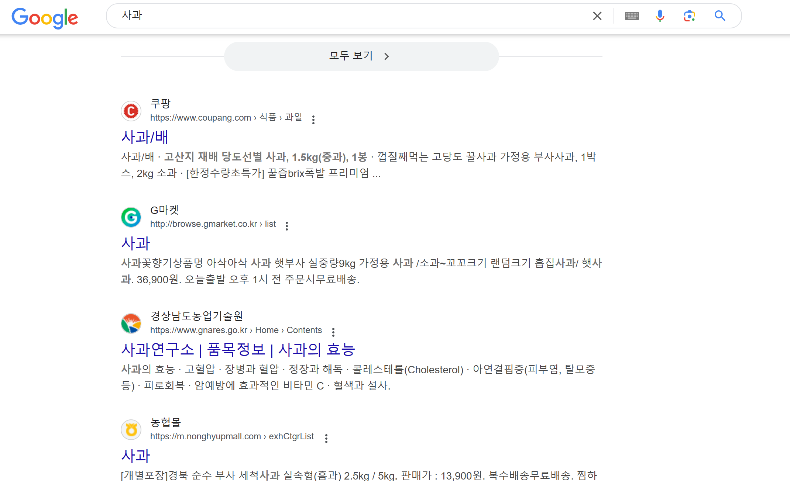Click the 농협몰 snippet mentioning 13,900원
790x481 pixels.
pyautogui.click(x=359, y=475)
